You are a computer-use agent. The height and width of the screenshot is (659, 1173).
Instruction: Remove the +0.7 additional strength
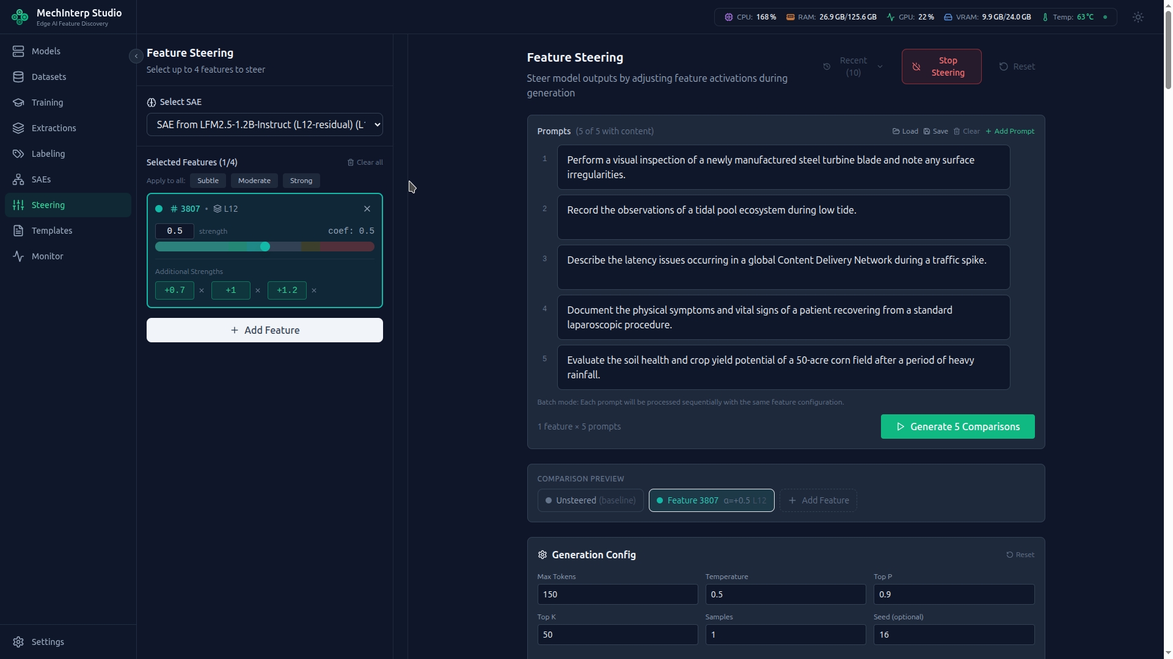tap(202, 290)
